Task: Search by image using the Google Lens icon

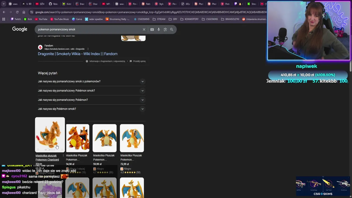Action: pos(165,29)
